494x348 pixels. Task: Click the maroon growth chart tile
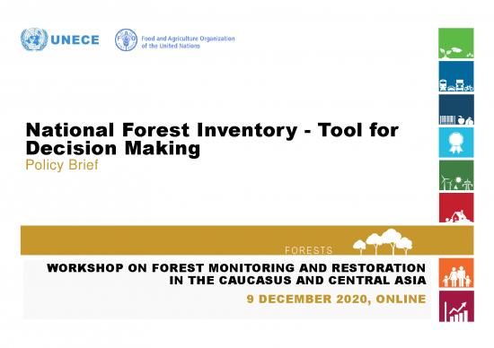[456, 306]
